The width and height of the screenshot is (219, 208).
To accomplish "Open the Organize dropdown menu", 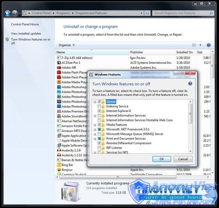I will point(66,45).
